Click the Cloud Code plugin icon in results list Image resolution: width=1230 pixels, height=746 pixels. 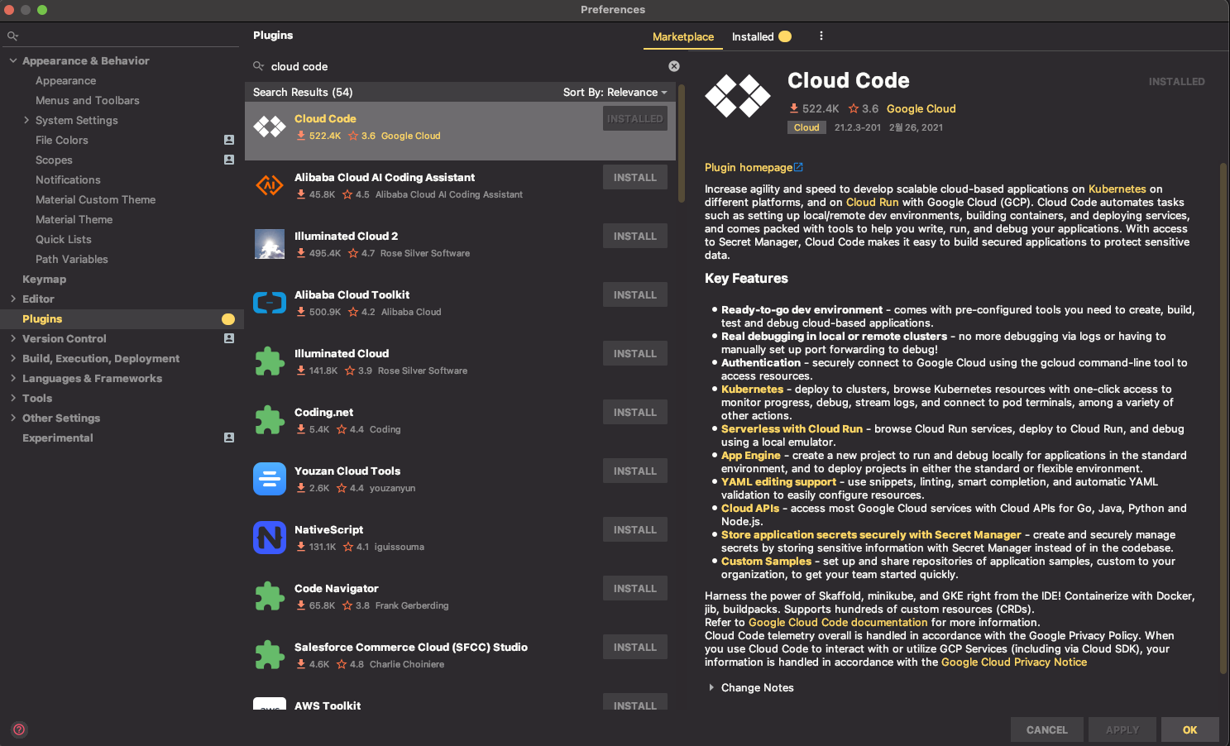[x=270, y=127]
